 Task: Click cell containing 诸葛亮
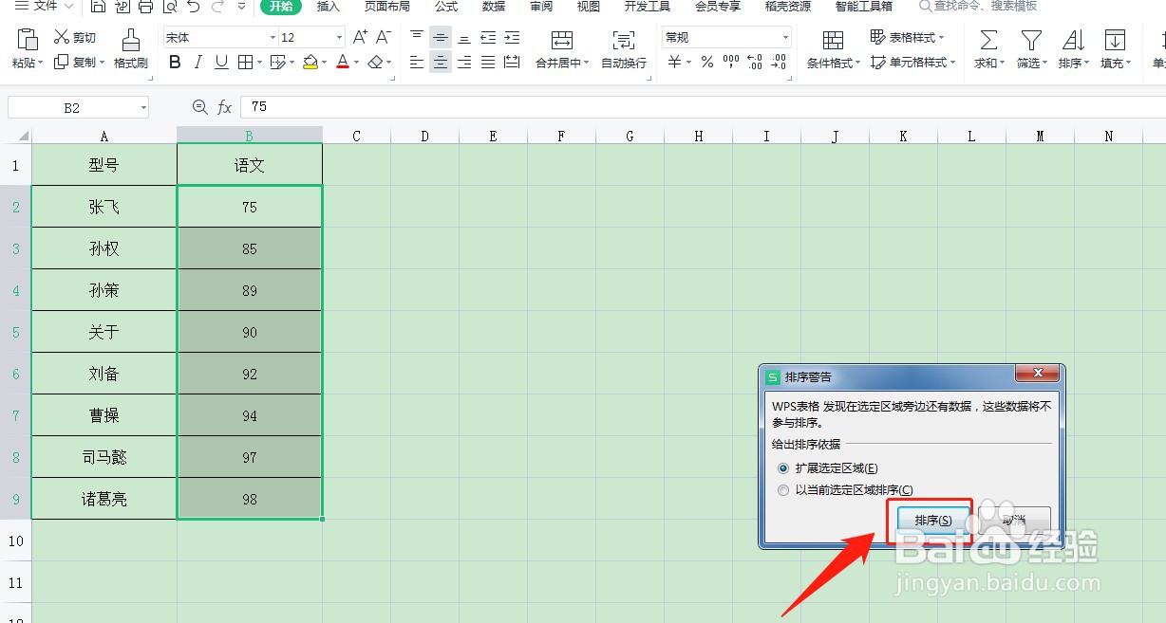[104, 499]
